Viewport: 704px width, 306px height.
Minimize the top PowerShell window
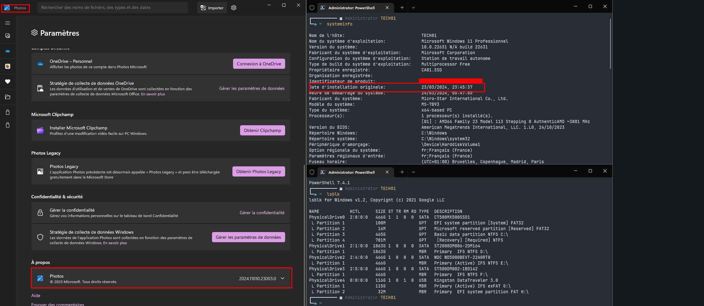[576, 6]
